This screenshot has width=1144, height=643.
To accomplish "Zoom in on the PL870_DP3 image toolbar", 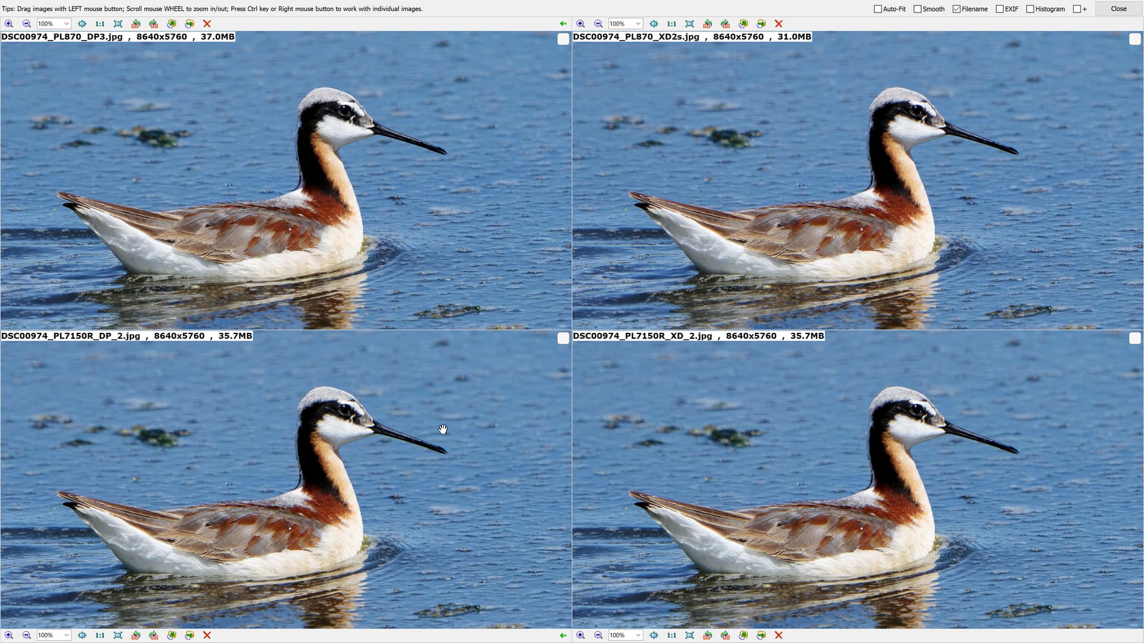I will (x=9, y=24).
